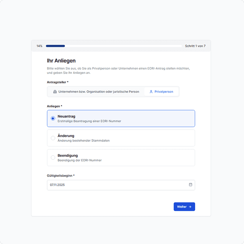244x244 pixels.
Task: Select the Neuantrag radio button
Action: tap(53, 118)
